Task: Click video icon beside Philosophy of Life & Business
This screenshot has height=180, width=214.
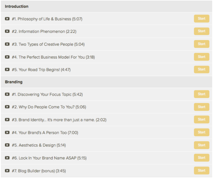Action: (x=7, y=19)
